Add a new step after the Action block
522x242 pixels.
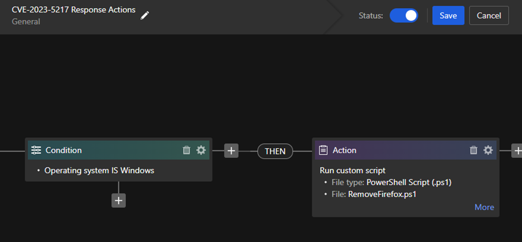(x=517, y=151)
